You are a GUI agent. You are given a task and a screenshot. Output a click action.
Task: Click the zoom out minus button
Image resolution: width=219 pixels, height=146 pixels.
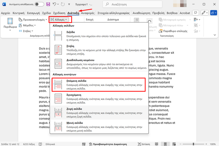[x=180, y=144]
